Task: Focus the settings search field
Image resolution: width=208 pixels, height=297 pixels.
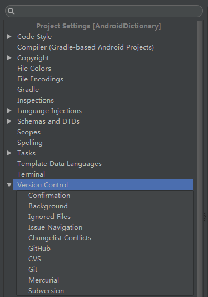Action: pos(104,11)
